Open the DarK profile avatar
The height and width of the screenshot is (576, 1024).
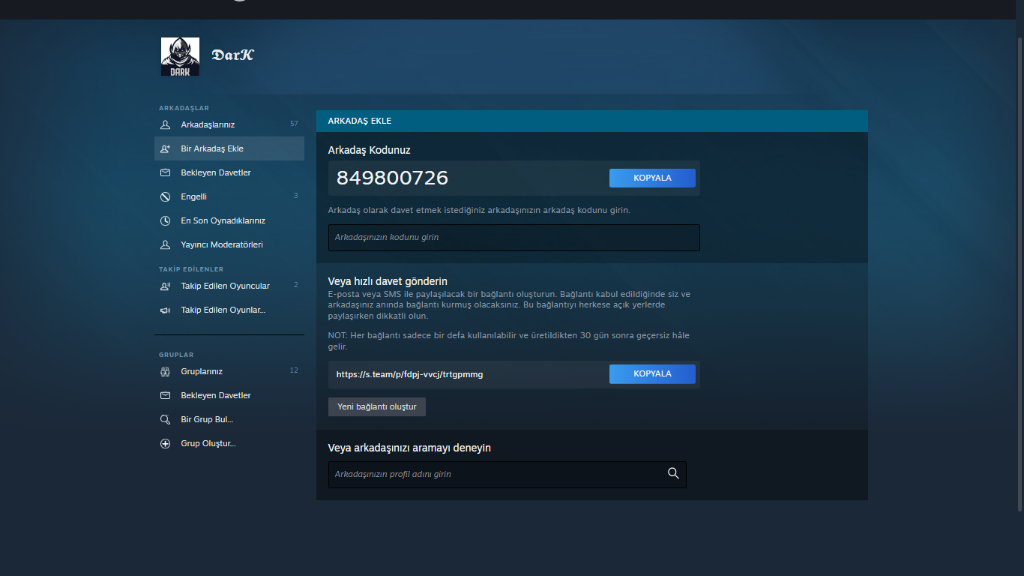pos(180,57)
